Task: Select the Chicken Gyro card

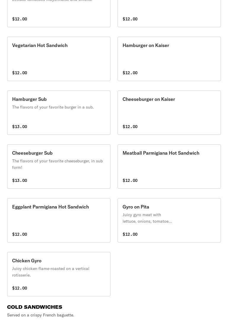Action: coord(59,274)
